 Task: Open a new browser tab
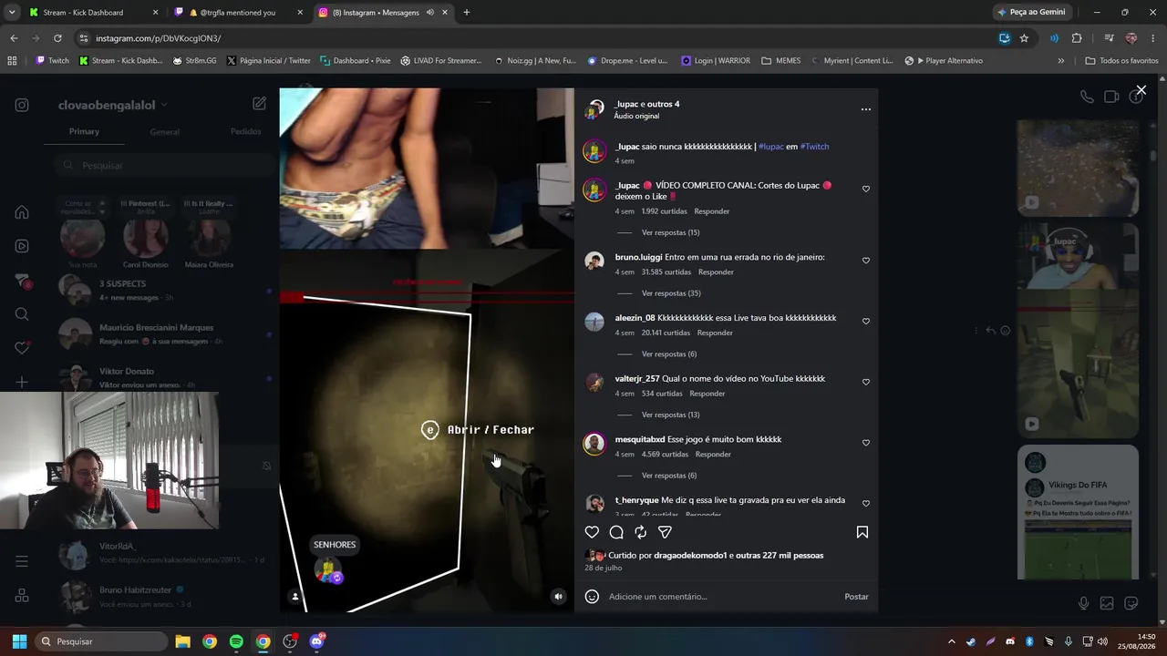[x=467, y=13]
